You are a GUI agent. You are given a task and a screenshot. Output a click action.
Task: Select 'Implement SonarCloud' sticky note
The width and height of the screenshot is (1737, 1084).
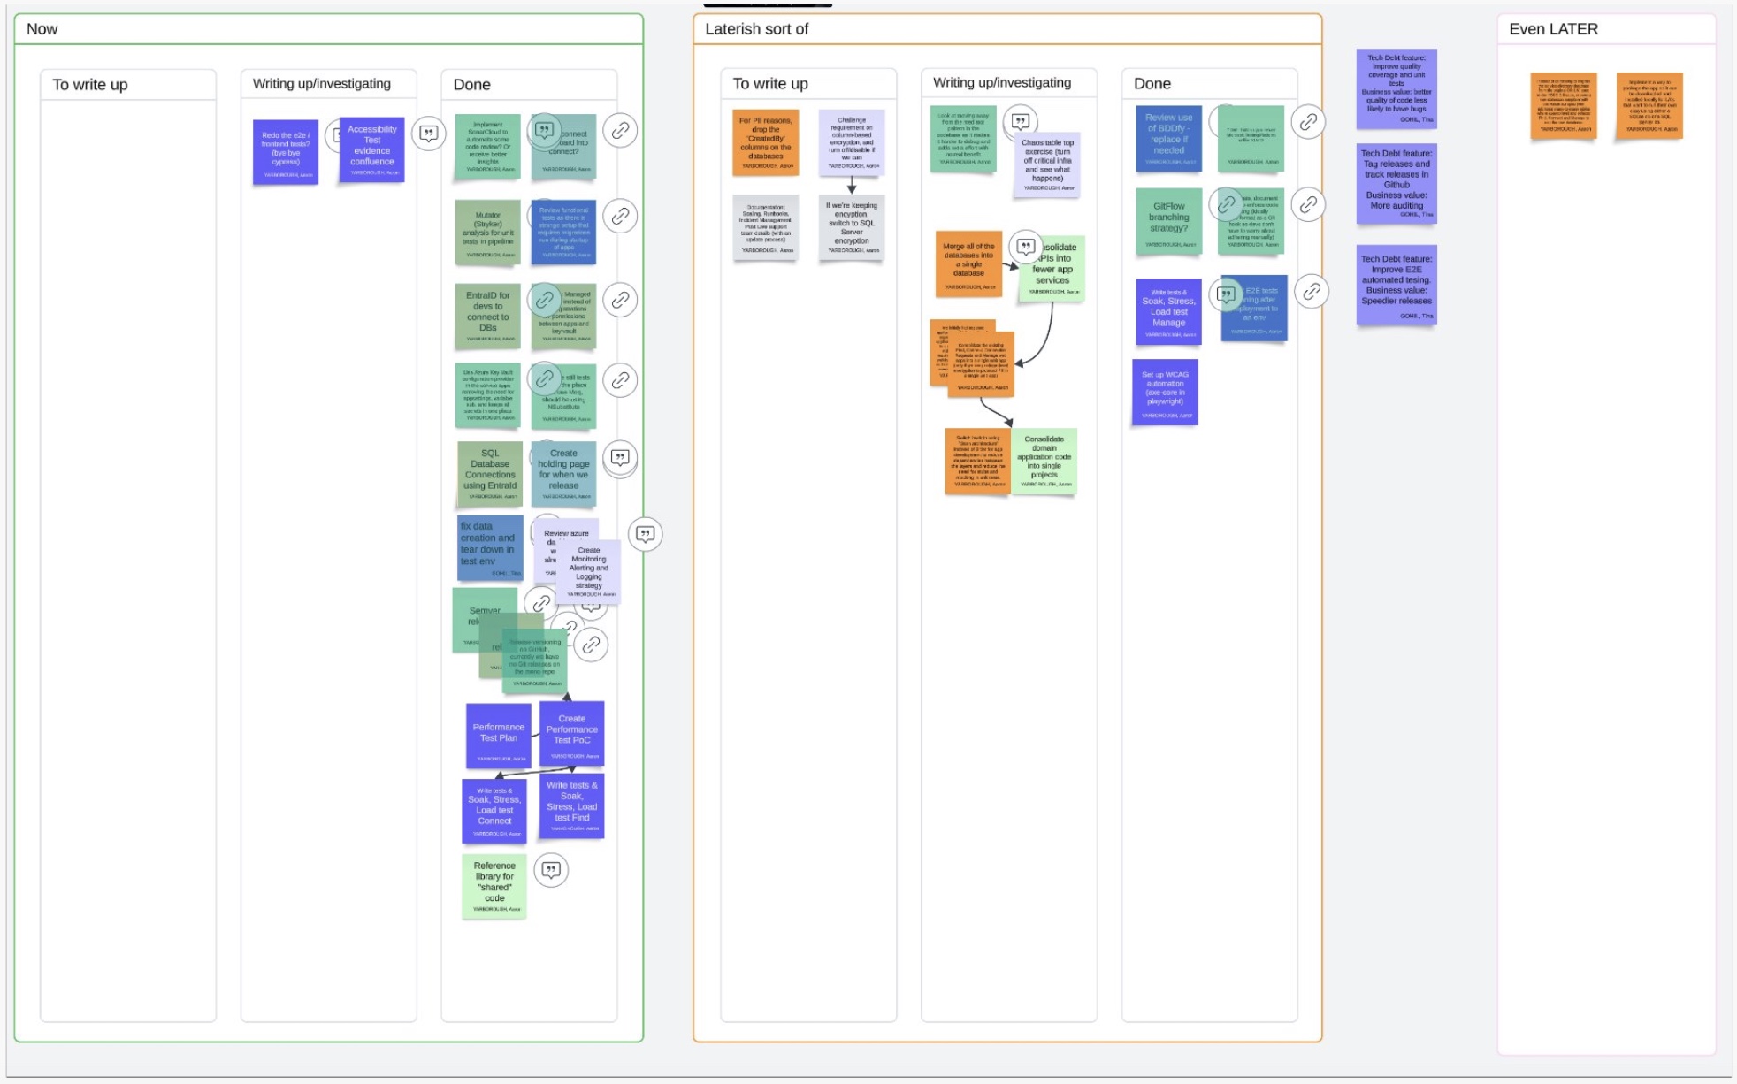[x=488, y=147]
